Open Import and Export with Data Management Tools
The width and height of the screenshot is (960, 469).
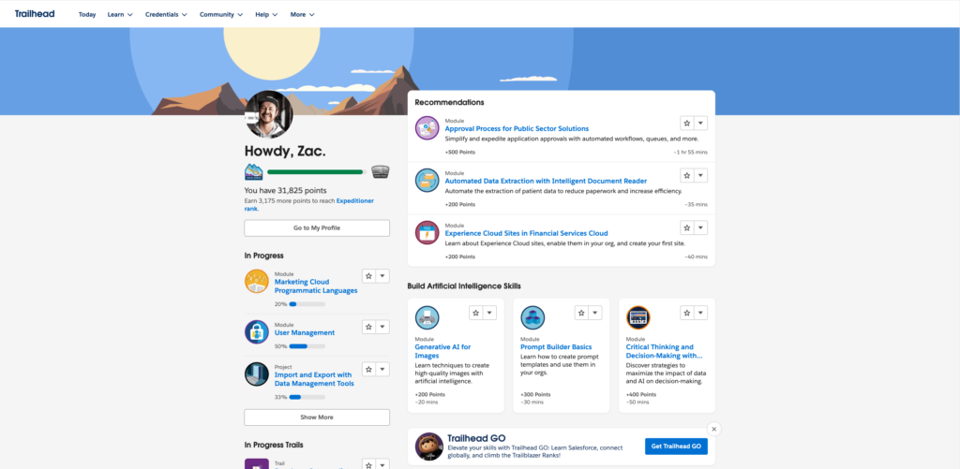[x=314, y=379]
